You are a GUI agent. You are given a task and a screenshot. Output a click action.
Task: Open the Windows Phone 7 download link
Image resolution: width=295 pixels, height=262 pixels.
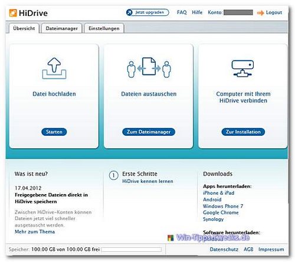click(223, 206)
